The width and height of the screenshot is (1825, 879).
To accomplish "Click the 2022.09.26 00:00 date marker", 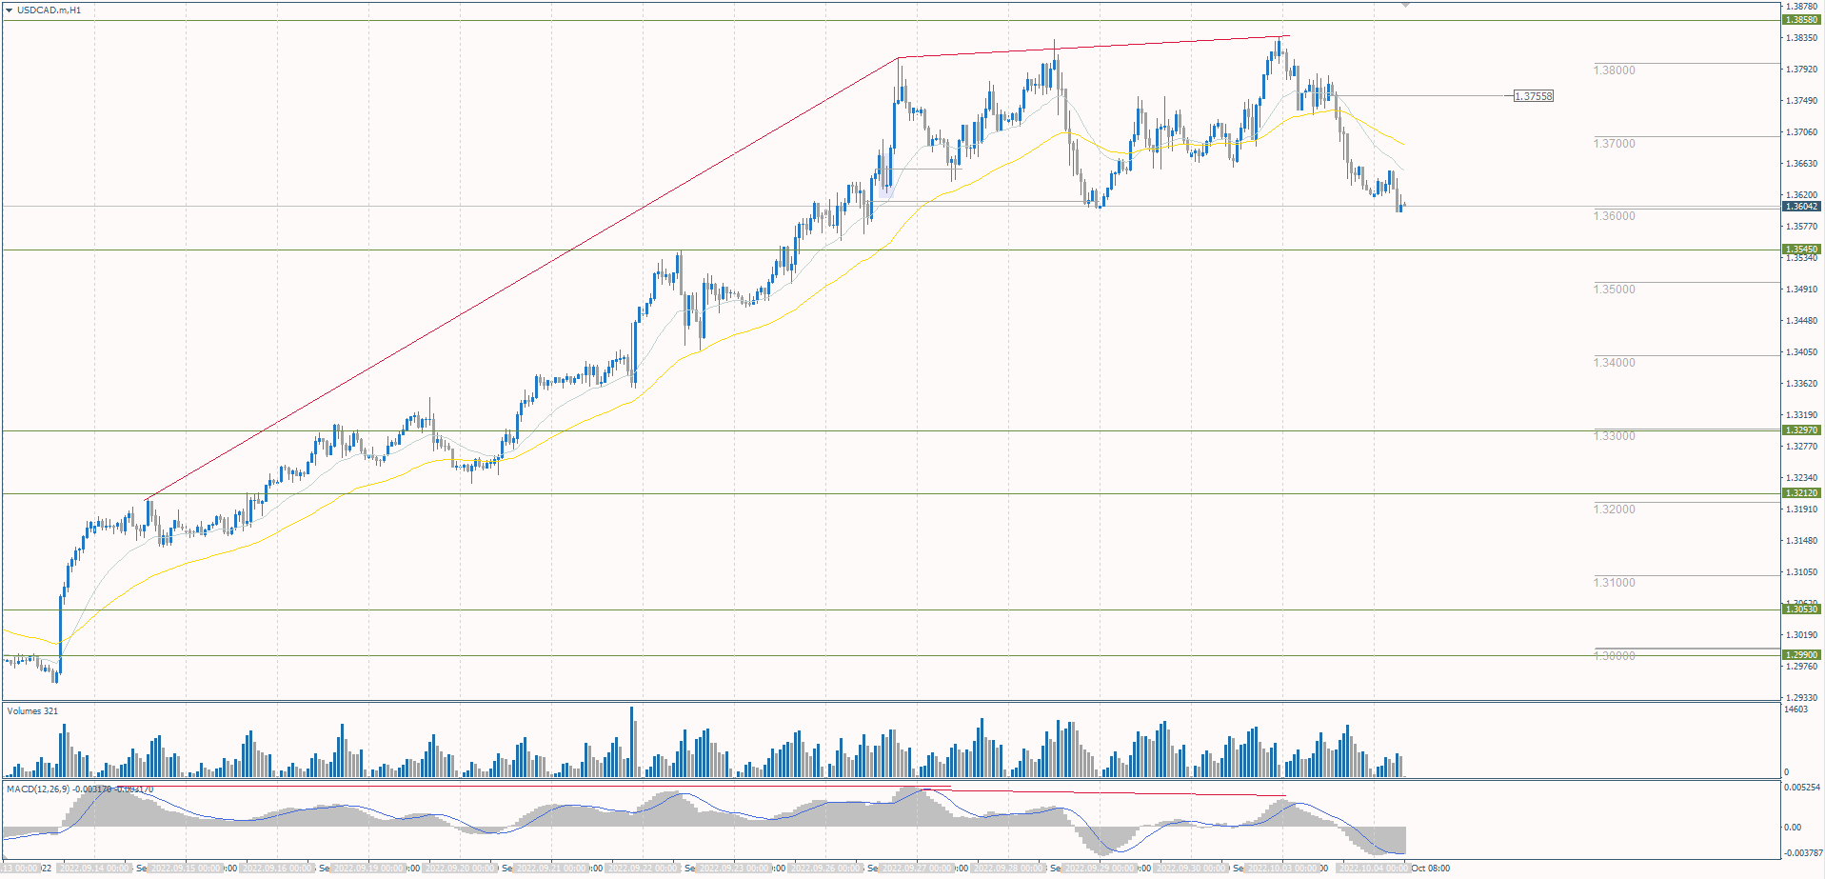I will (x=825, y=869).
